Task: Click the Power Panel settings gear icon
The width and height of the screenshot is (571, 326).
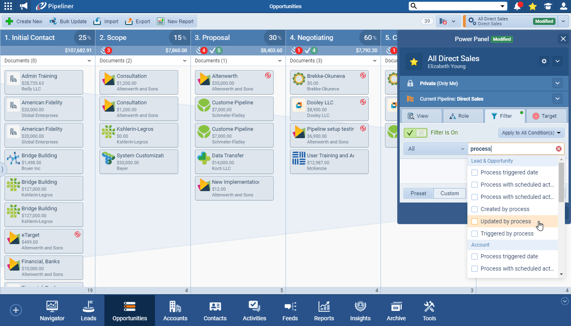Action: click(x=544, y=61)
